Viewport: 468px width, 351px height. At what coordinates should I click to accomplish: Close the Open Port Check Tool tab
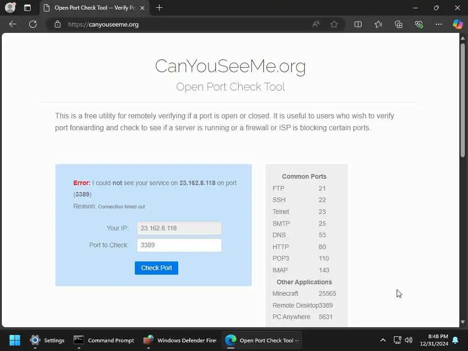143,8
